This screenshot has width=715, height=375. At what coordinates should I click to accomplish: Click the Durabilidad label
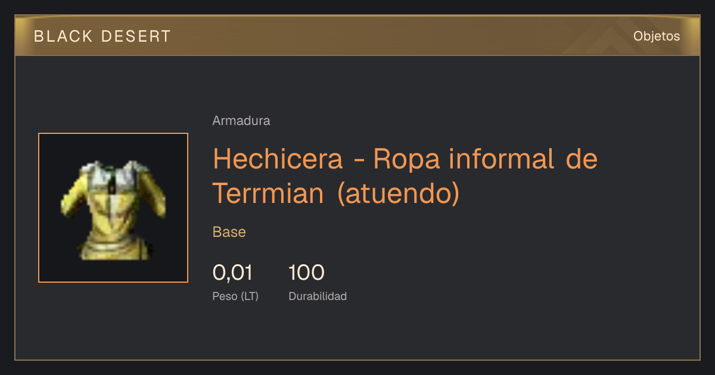pyautogui.click(x=318, y=296)
